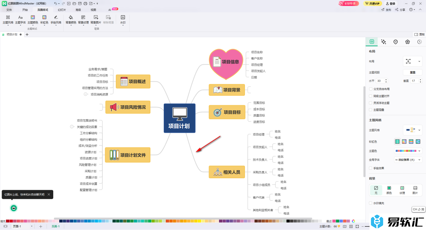
Task: Enable 水印填充 checkbox
Action: 371,203
